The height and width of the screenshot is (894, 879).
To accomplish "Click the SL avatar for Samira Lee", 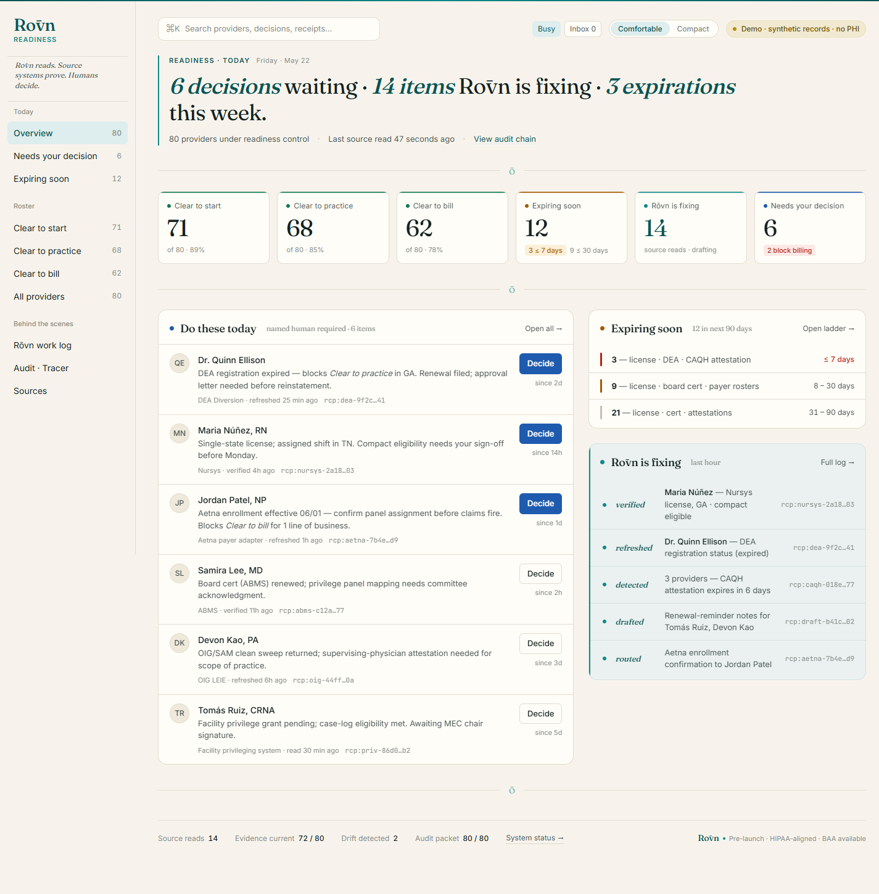I will tap(180, 573).
